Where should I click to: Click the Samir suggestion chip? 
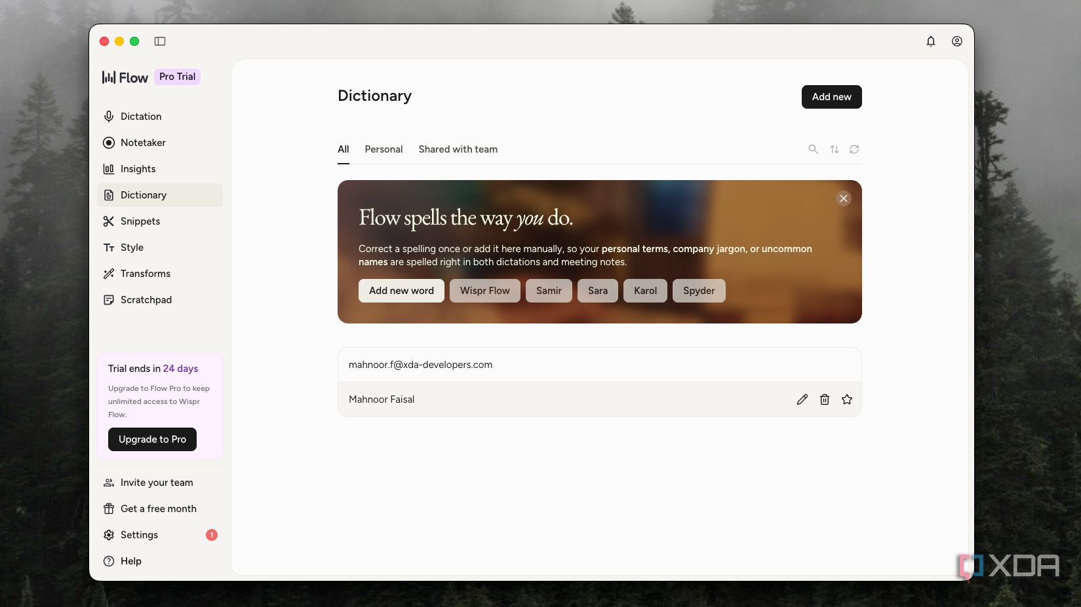coord(549,291)
